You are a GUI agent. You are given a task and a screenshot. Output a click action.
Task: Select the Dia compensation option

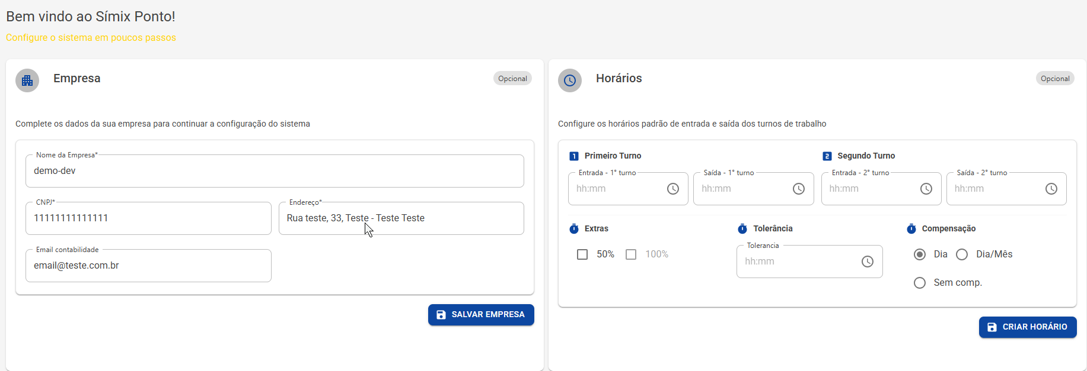pyautogui.click(x=920, y=254)
